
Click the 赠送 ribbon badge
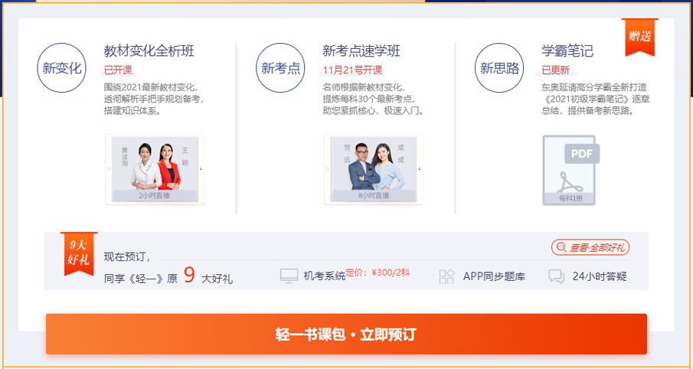point(639,37)
